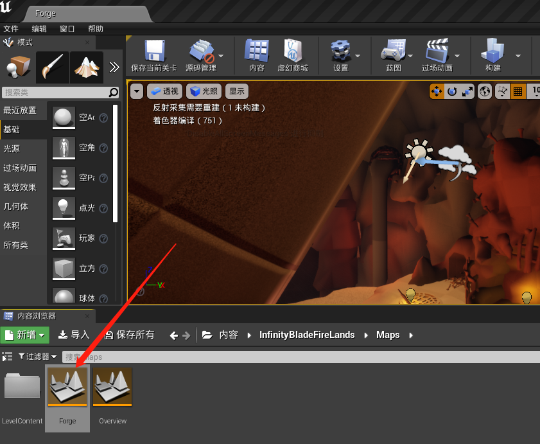Image resolution: width=540 pixels, height=444 pixels.
Task: Show more modes with double chevron
Action: coord(114,67)
